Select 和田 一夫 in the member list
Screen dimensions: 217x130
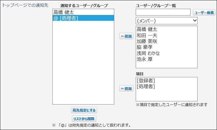pyautogui.click(x=167, y=35)
